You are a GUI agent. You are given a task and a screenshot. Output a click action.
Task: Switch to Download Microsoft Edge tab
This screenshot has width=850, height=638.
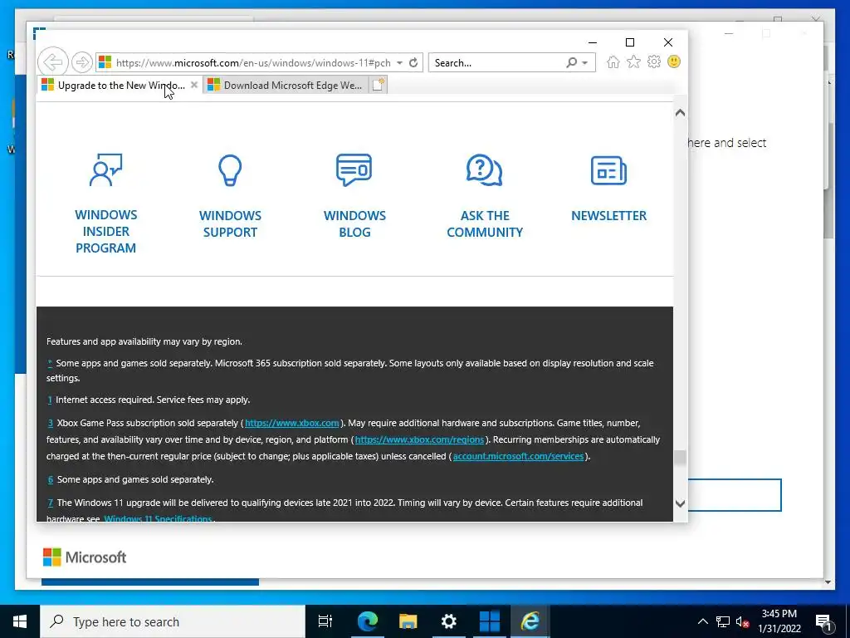click(x=286, y=86)
